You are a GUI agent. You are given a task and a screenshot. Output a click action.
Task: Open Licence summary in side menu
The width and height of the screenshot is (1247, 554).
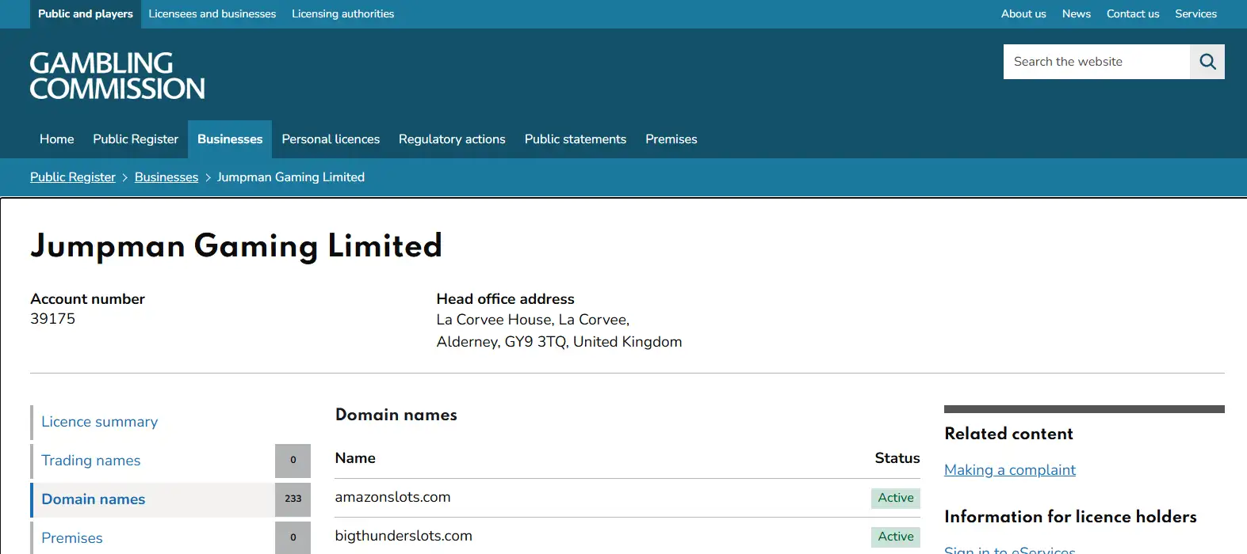coord(170,422)
